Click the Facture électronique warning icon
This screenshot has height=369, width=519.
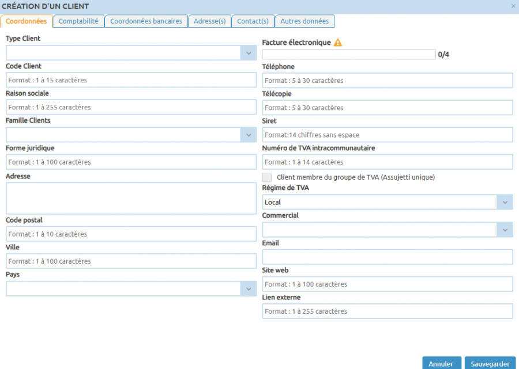coord(337,43)
